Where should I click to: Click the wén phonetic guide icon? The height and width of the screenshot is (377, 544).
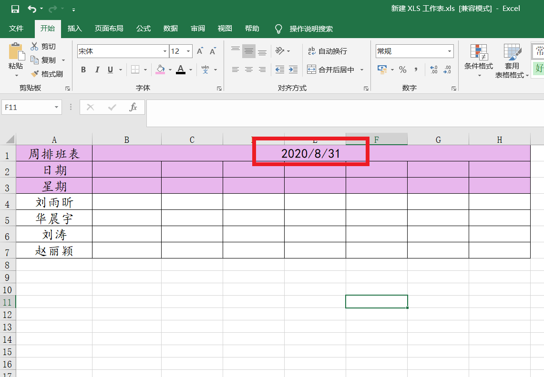point(205,69)
